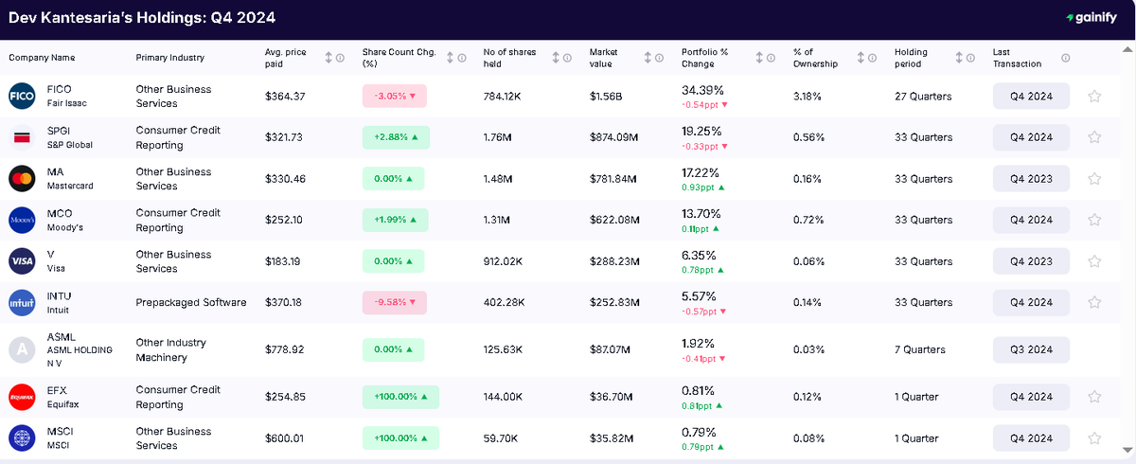Show info for % of Ownership

tap(870, 58)
